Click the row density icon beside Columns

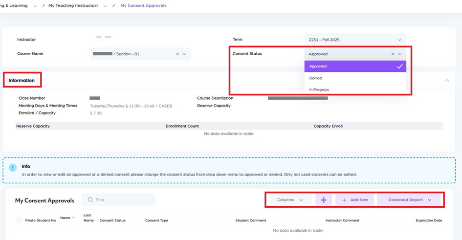[x=324, y=200]
